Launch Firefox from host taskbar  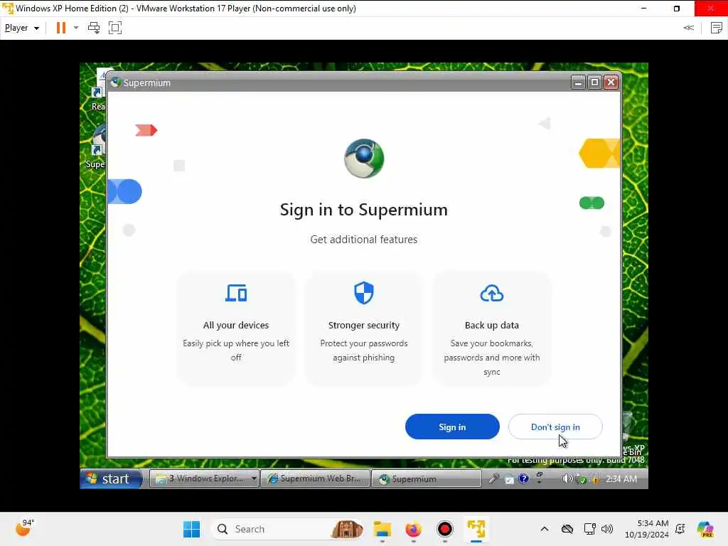pyautogui.click(x=413, y=529)
